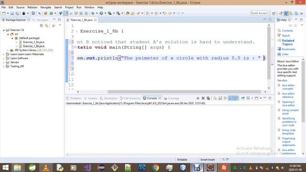Viewport: 306px width, 172px height.
Task: Open Run button dropdown arrow
Action: 105,13
